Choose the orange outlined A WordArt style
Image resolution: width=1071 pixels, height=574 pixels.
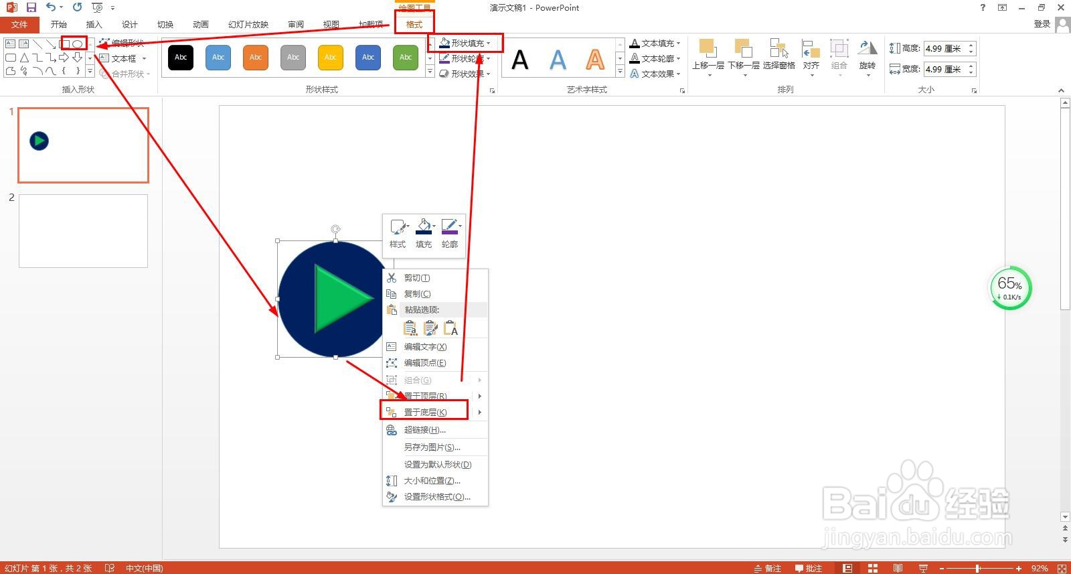pyautogui.click(x=595, y=60)
